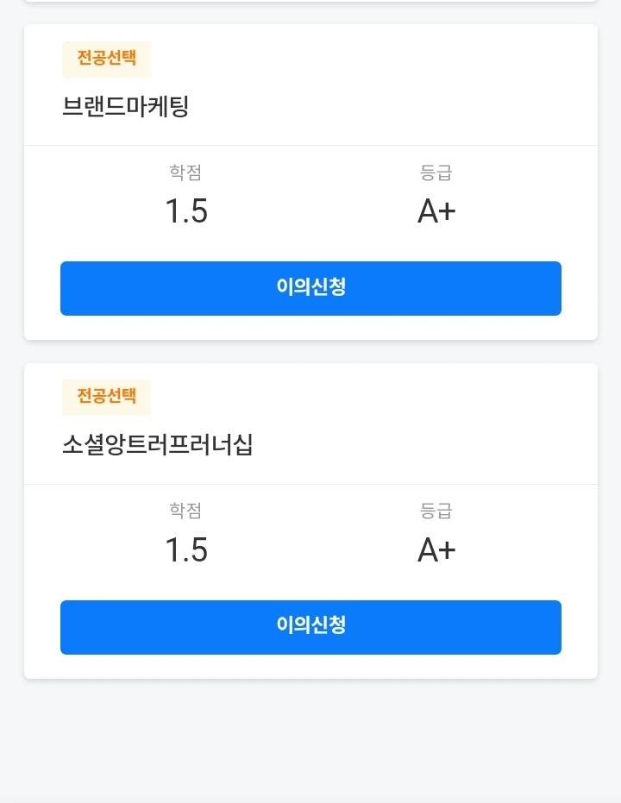Click the divider line in the 소셜앙트러프러너십 card
This screenshot has width=621, height=803.
pos(310,484)
